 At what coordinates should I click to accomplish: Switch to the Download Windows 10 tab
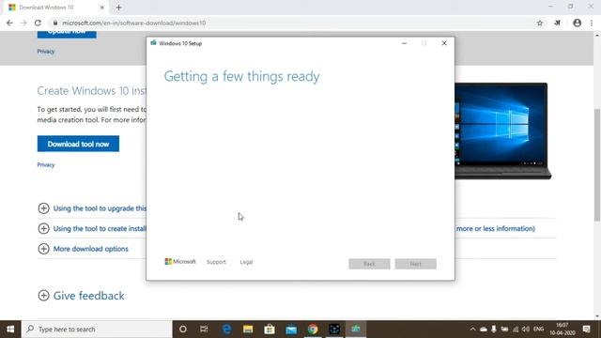(x=55, y=8)
